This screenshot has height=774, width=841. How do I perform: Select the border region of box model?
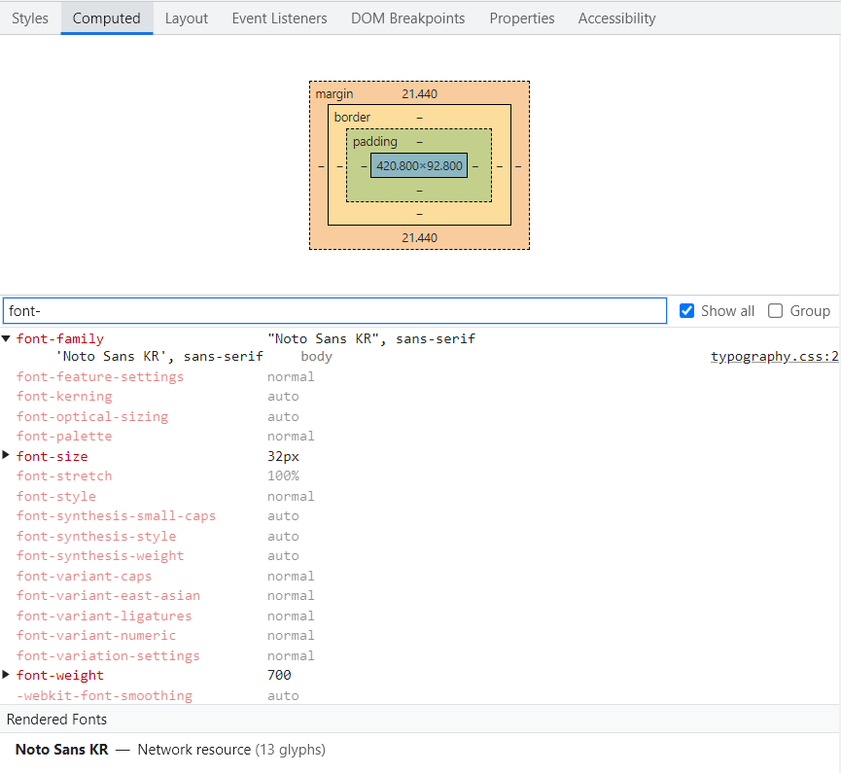[351, 118]
